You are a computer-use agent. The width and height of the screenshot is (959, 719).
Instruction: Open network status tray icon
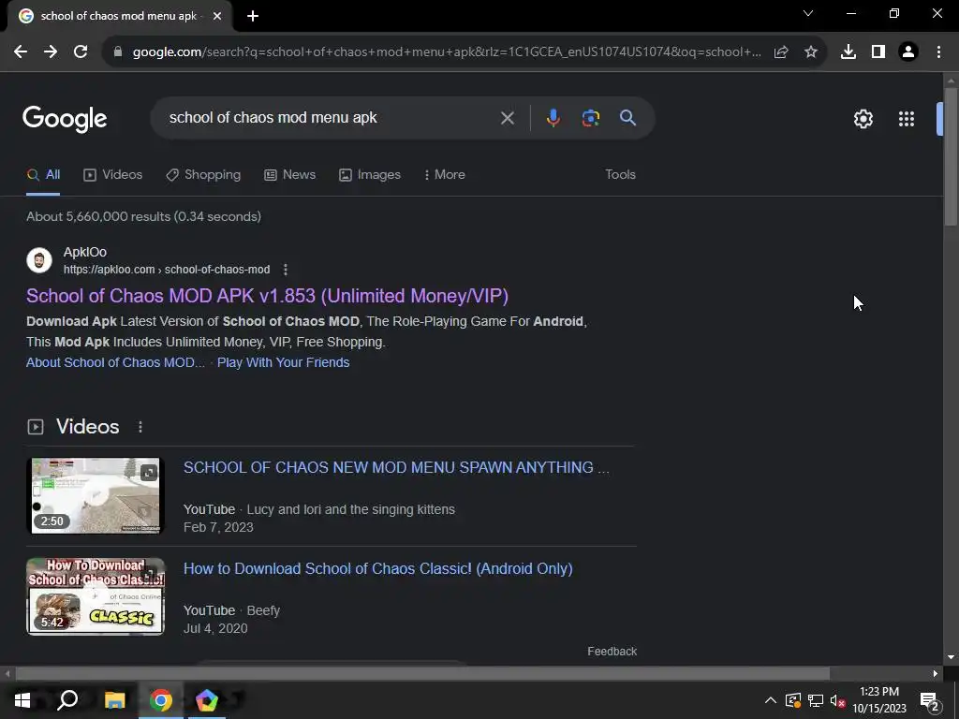click(816, 700)
